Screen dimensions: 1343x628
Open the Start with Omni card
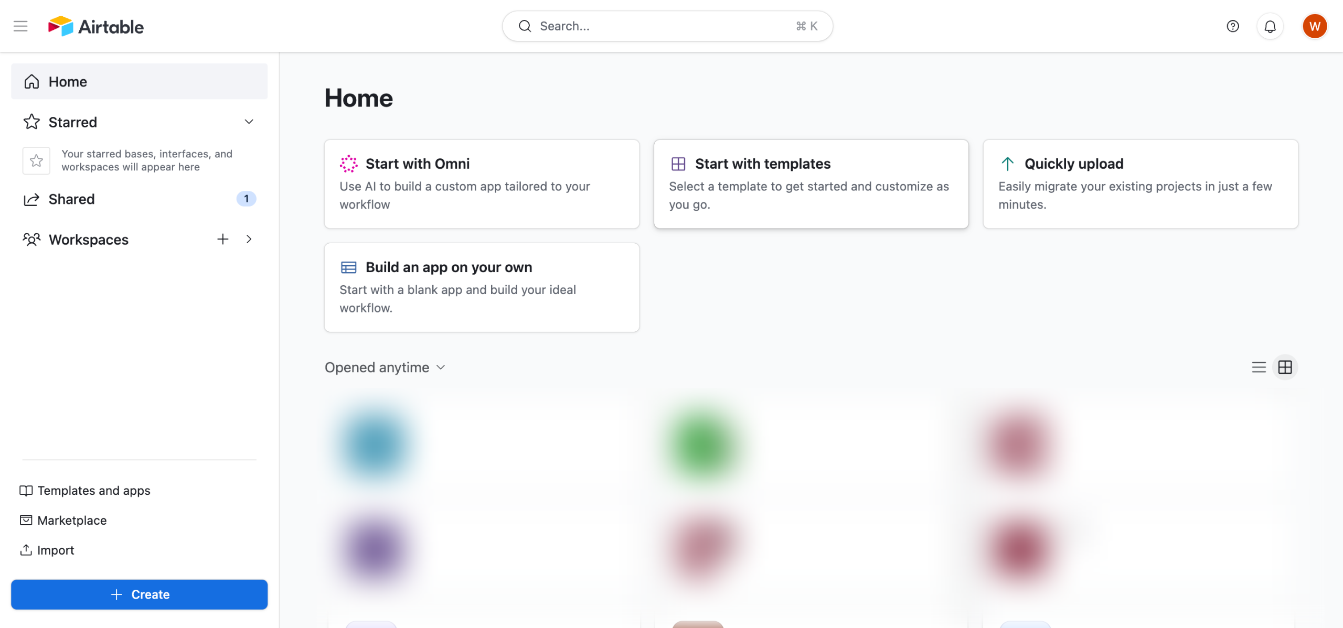coord(482,183)
